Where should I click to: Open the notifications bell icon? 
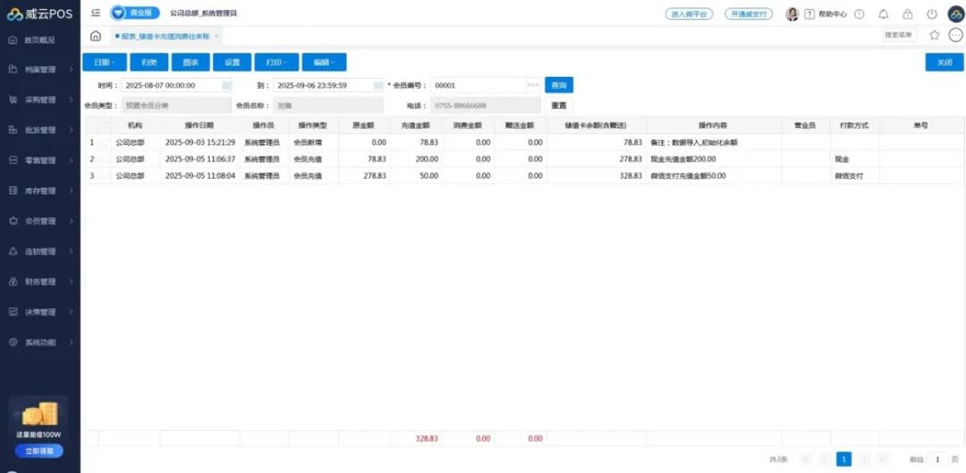click(884, 14)
